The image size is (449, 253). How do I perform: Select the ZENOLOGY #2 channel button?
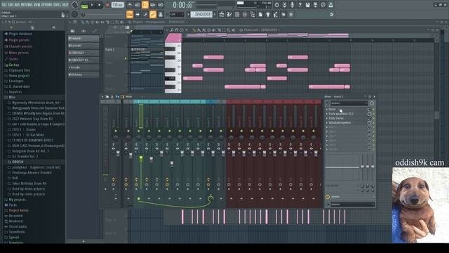[x=83, y=60]
